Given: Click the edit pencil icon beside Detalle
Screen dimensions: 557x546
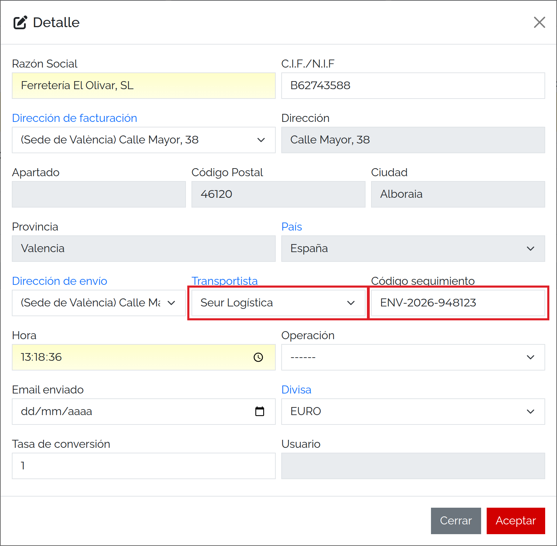Looking at the screenshot, I should point(20,23).
